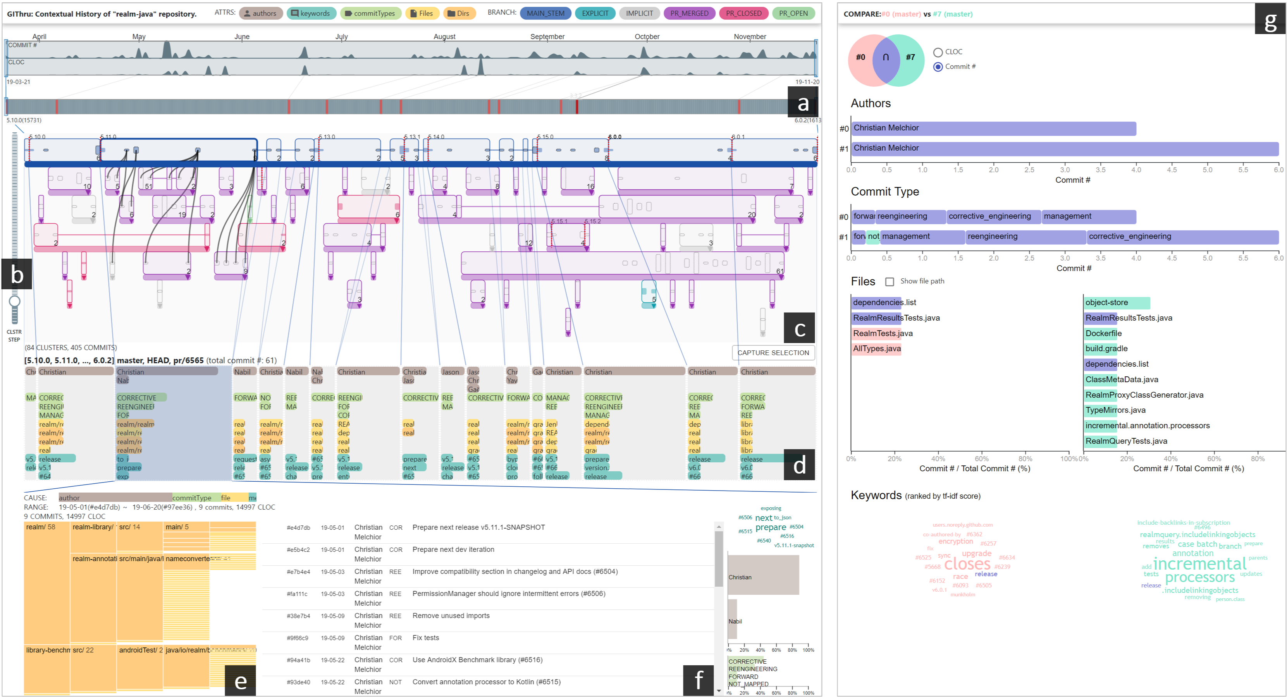The image size is (1287, 697).
Task: Toggle the MAIN_STEM branch filter
Action: (545, 14)
